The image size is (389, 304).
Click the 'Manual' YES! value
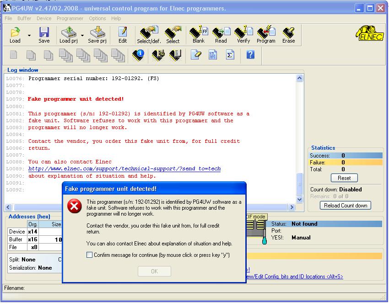click(301, 238)
